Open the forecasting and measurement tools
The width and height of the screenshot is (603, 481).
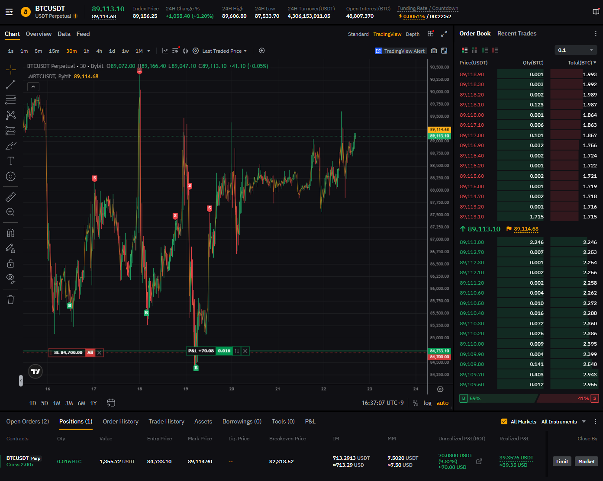point(11,131)
